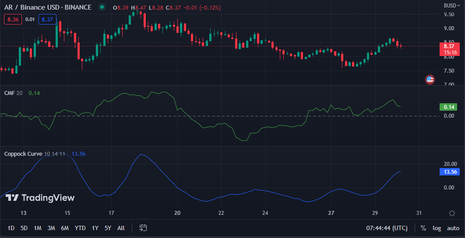Toggle auto scale mode
The width and height of the screenshot is (465, 238).
click(453, 228)
